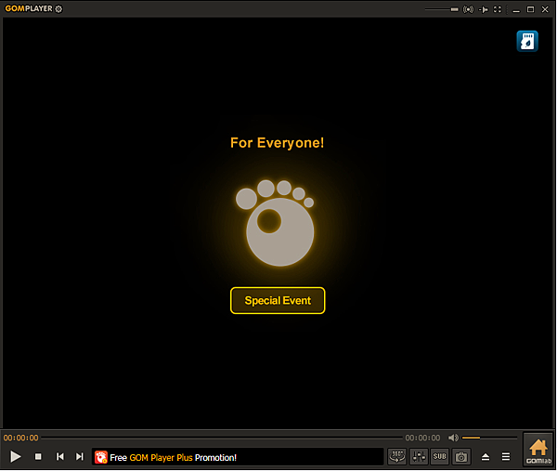Screen dimensions: 557x471
Task: Open the blue SD card music icon
Action: pos(527,41)
